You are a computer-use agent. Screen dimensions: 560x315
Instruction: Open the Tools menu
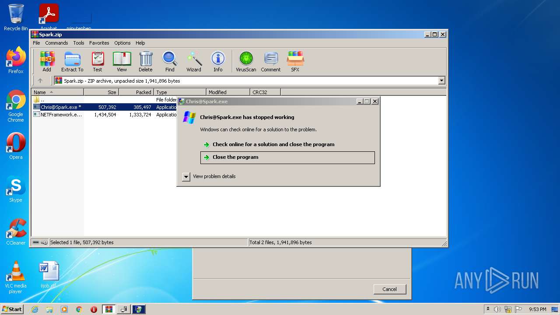tap(79, 43)
